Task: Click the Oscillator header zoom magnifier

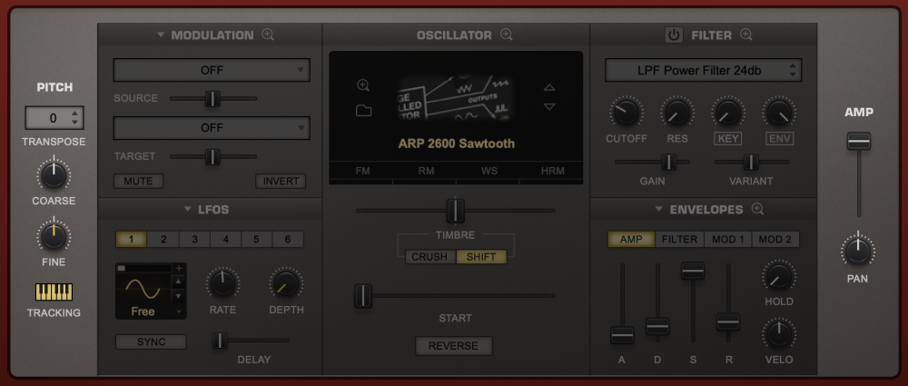Action: click(x=506, y=35)
